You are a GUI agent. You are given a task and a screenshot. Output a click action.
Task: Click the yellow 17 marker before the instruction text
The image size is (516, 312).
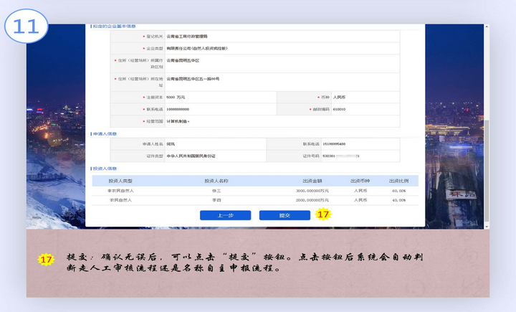click(47, 259)
